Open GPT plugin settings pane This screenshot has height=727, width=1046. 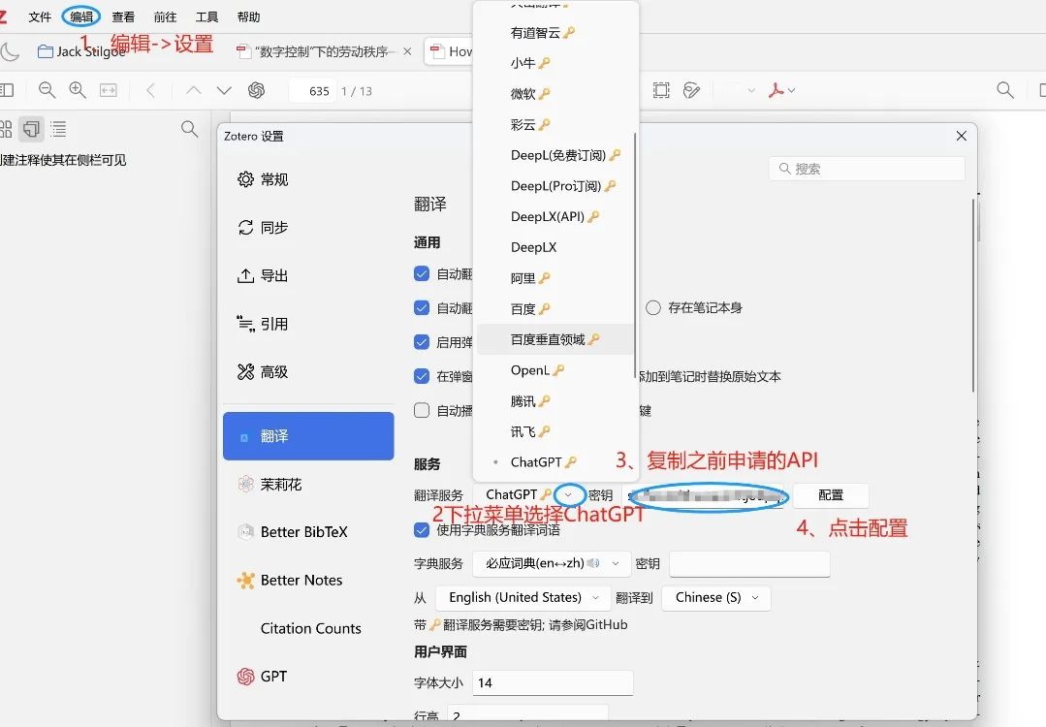click(308, 677)
